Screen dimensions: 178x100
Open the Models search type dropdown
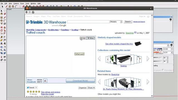tap(116, 22)
